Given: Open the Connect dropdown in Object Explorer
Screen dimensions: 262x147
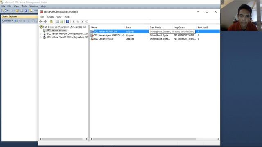Looking at the screenshot, I should (x=8, y=21).
